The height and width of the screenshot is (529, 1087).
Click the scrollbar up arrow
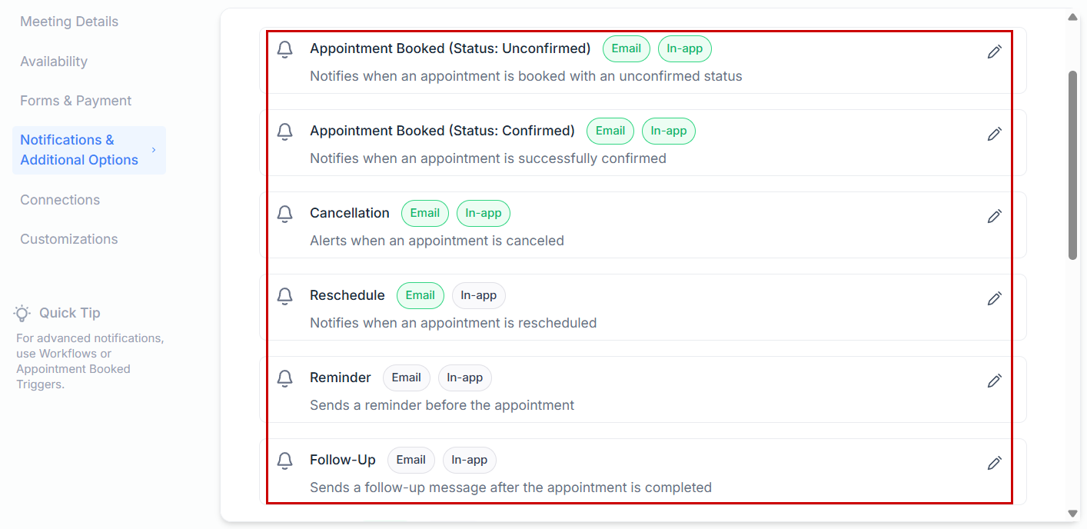[x=1072, y=17]
